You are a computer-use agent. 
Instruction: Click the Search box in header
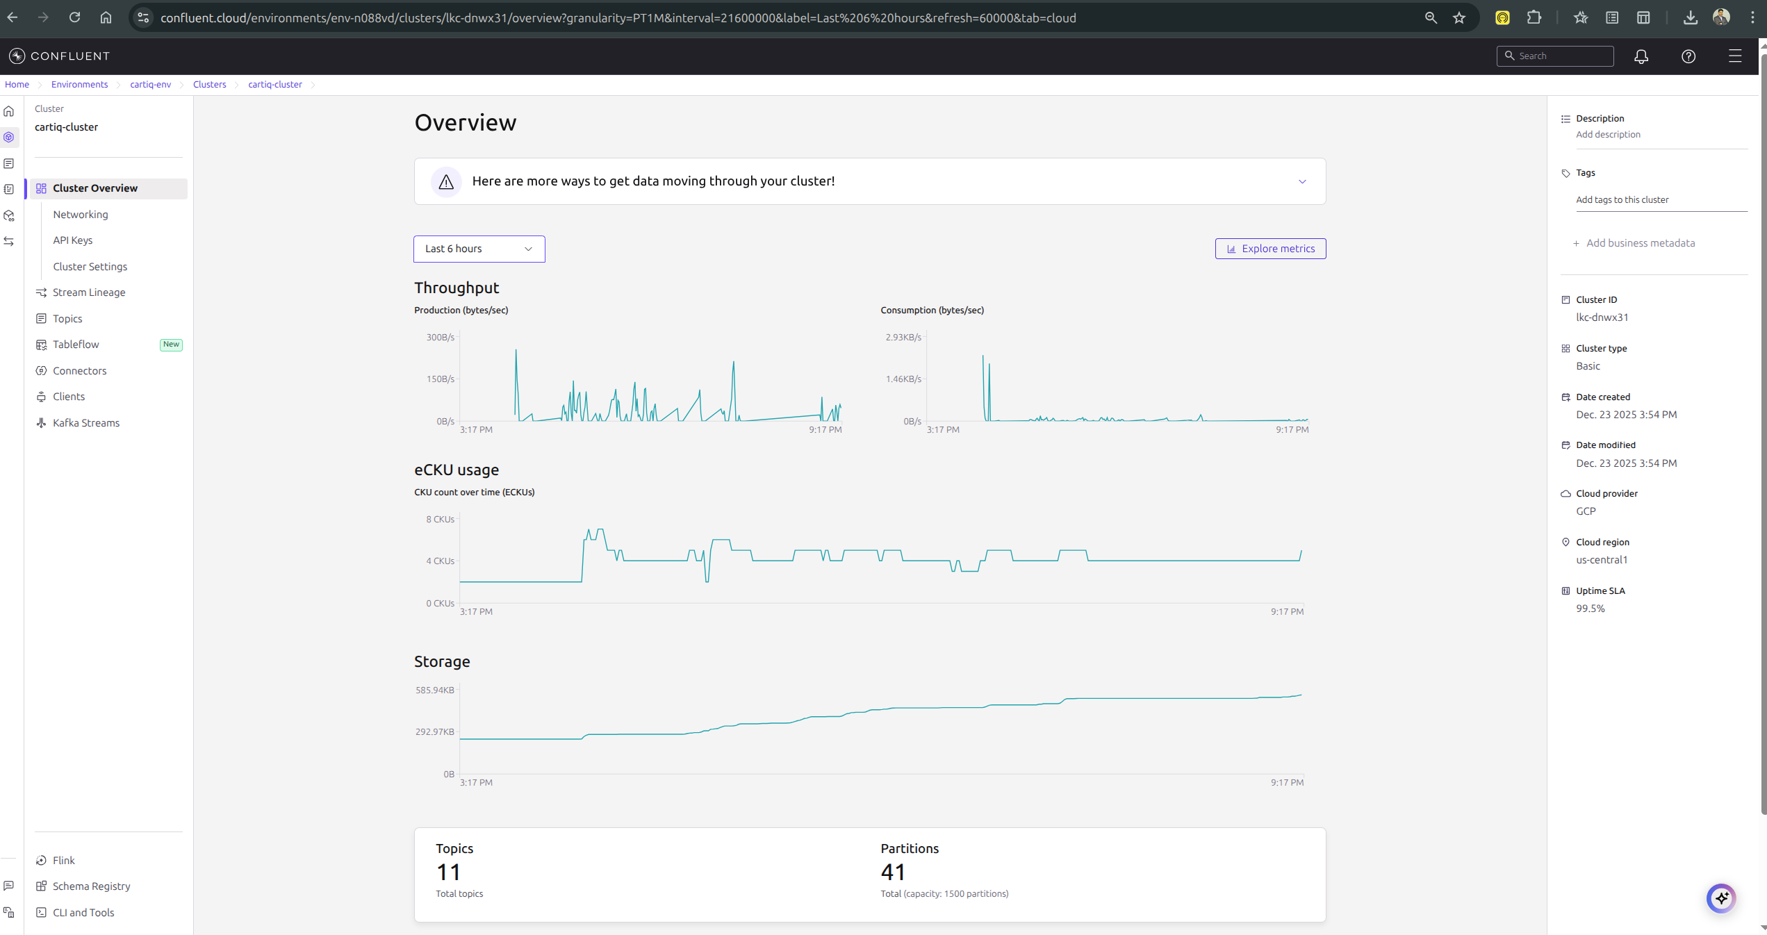pyautogui.click(x=1554, y=56)
